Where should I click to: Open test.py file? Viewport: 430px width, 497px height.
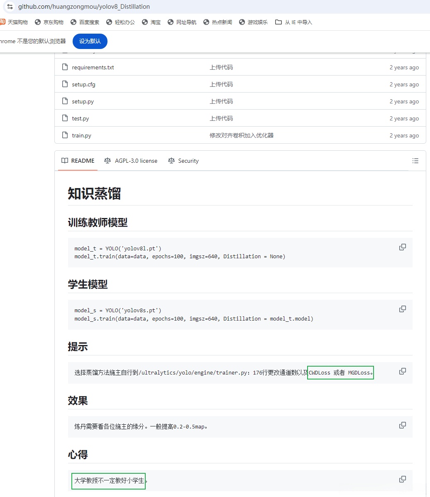coord(81,119)
